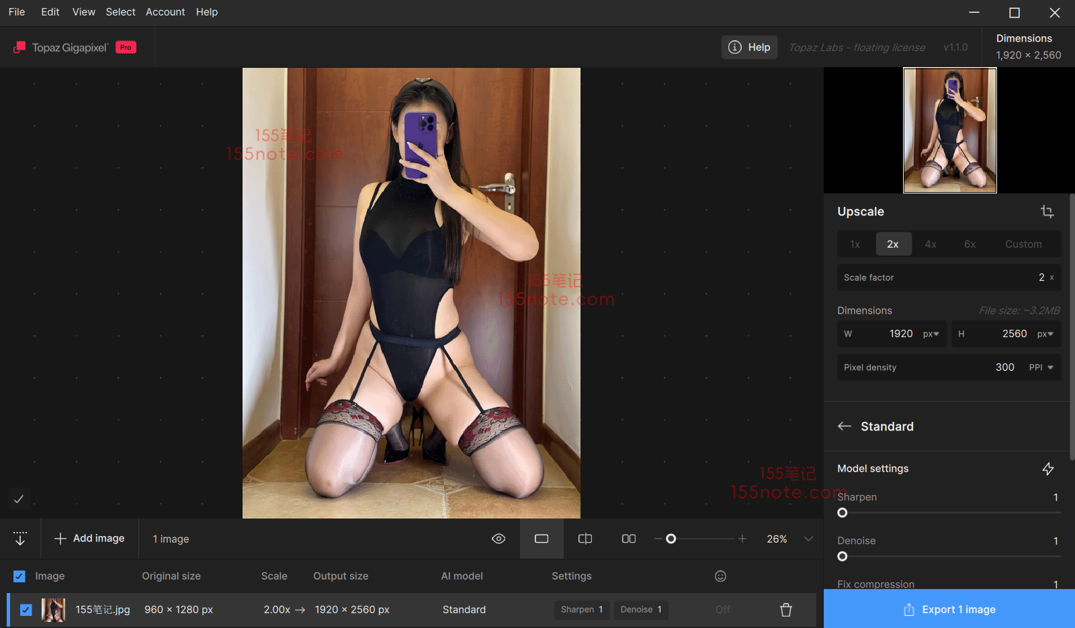Delete 155笔记.jpg with the trash icon

785,610
